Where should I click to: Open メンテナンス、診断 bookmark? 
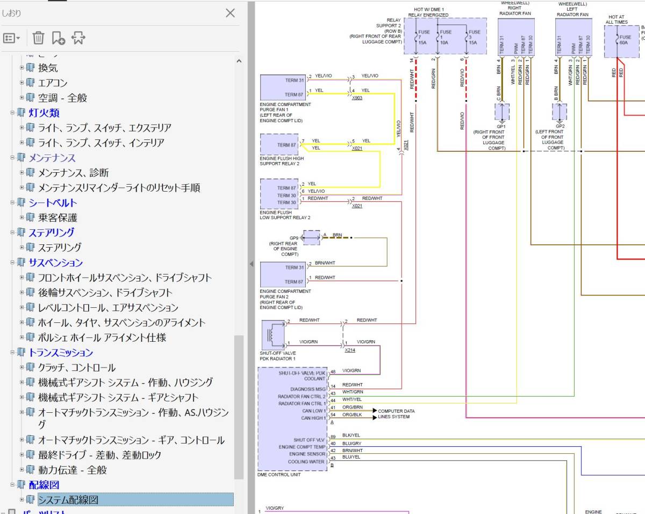pyautogui.click(x=73, y=173)
